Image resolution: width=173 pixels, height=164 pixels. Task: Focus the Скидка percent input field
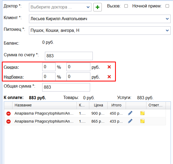(x=49, y=67)
